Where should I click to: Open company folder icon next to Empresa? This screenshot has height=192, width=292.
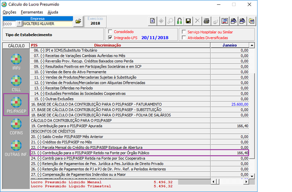click(x=78, y=21)
